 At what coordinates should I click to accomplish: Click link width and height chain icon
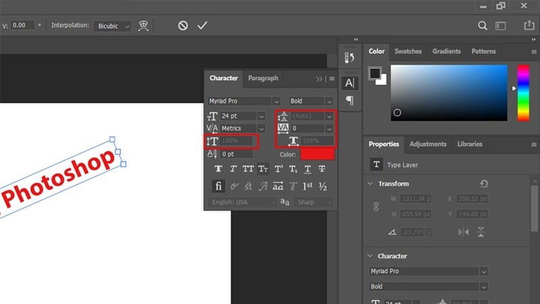click(376, 207)
